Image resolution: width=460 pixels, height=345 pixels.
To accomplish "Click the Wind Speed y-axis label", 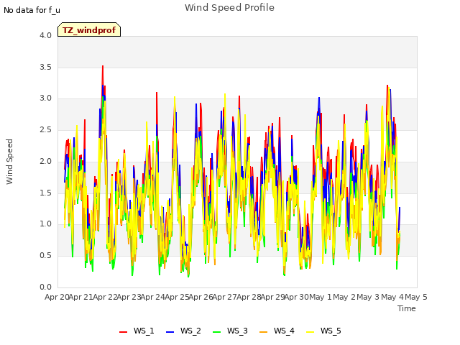I will 9,162.
